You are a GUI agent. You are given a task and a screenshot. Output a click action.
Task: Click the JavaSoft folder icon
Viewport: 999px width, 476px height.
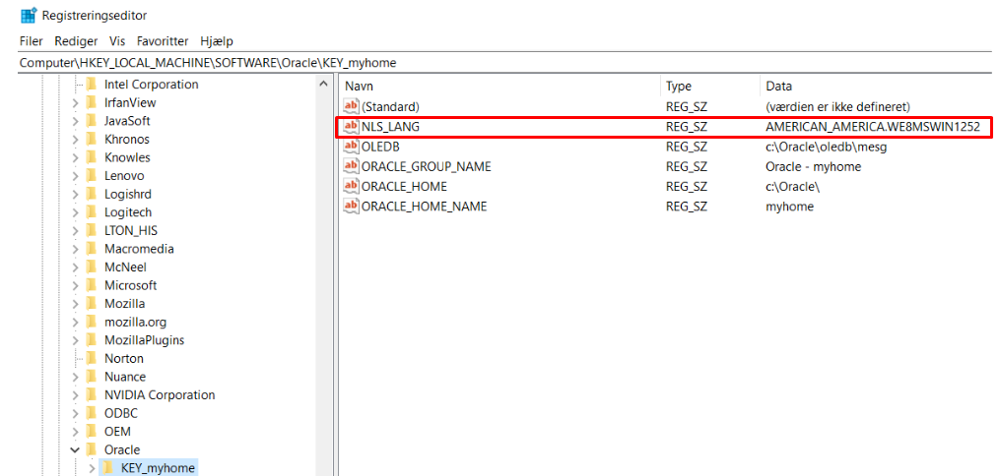91,121
